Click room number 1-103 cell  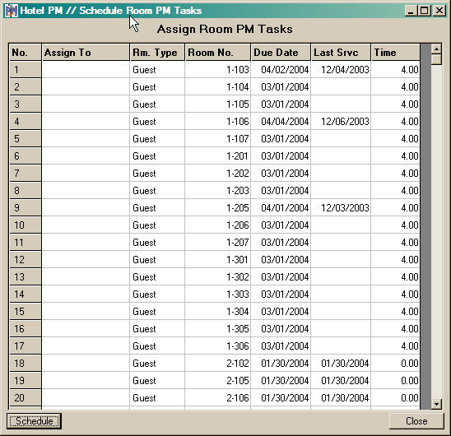[x=218, y=70]
